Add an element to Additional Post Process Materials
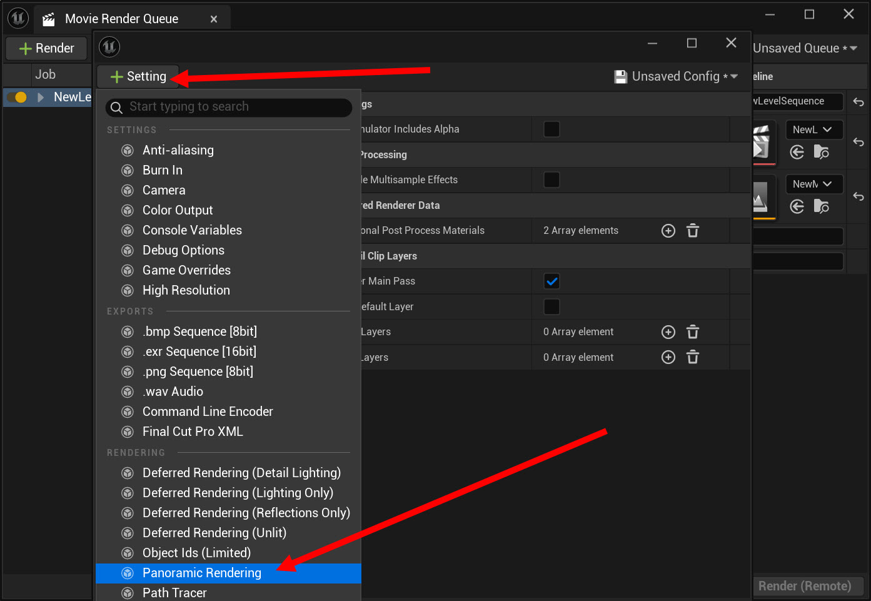The width and height of the screenshot is (871, 601). click(x=668, y=231)
